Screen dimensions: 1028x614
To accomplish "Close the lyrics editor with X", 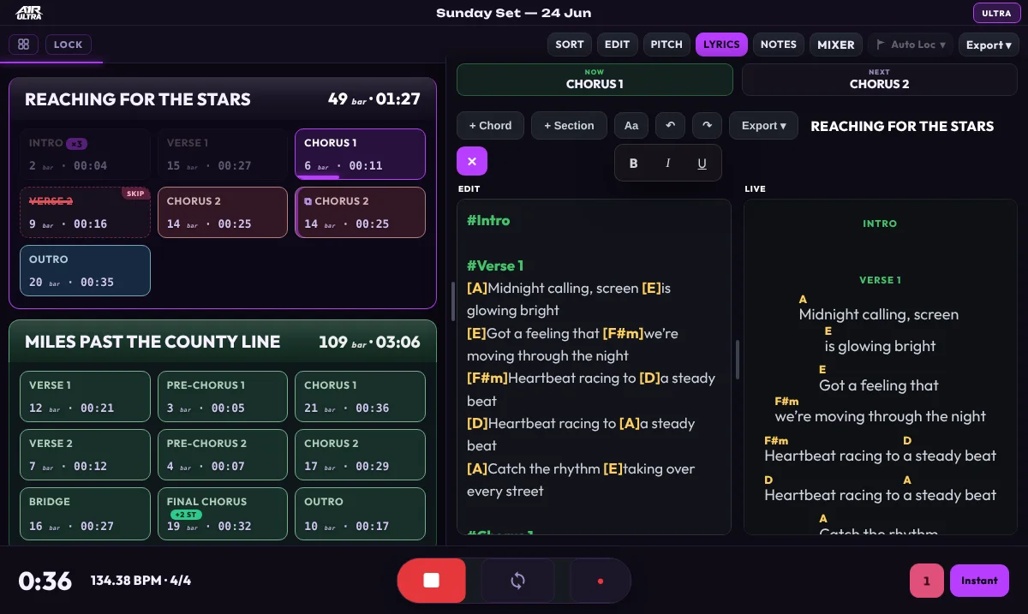I will click(x=472, y=161).
